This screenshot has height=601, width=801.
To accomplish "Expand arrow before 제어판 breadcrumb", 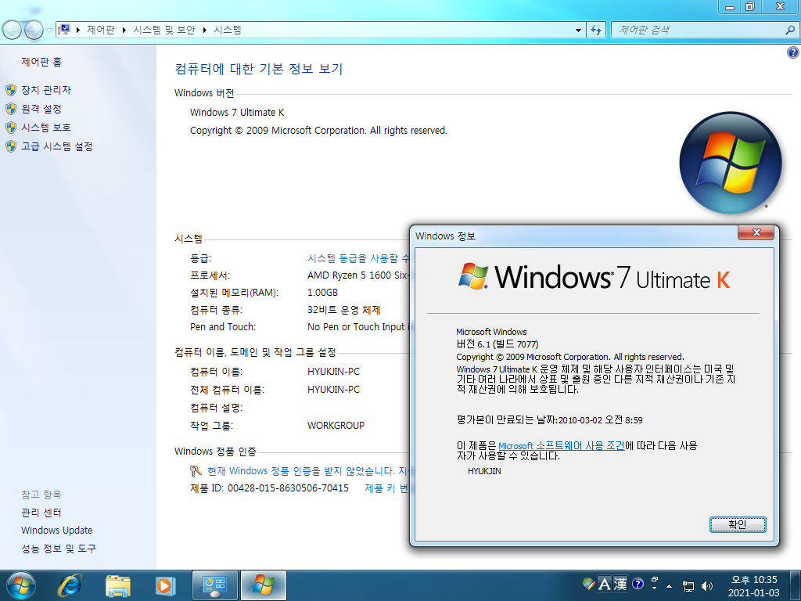I will (77, 31).
